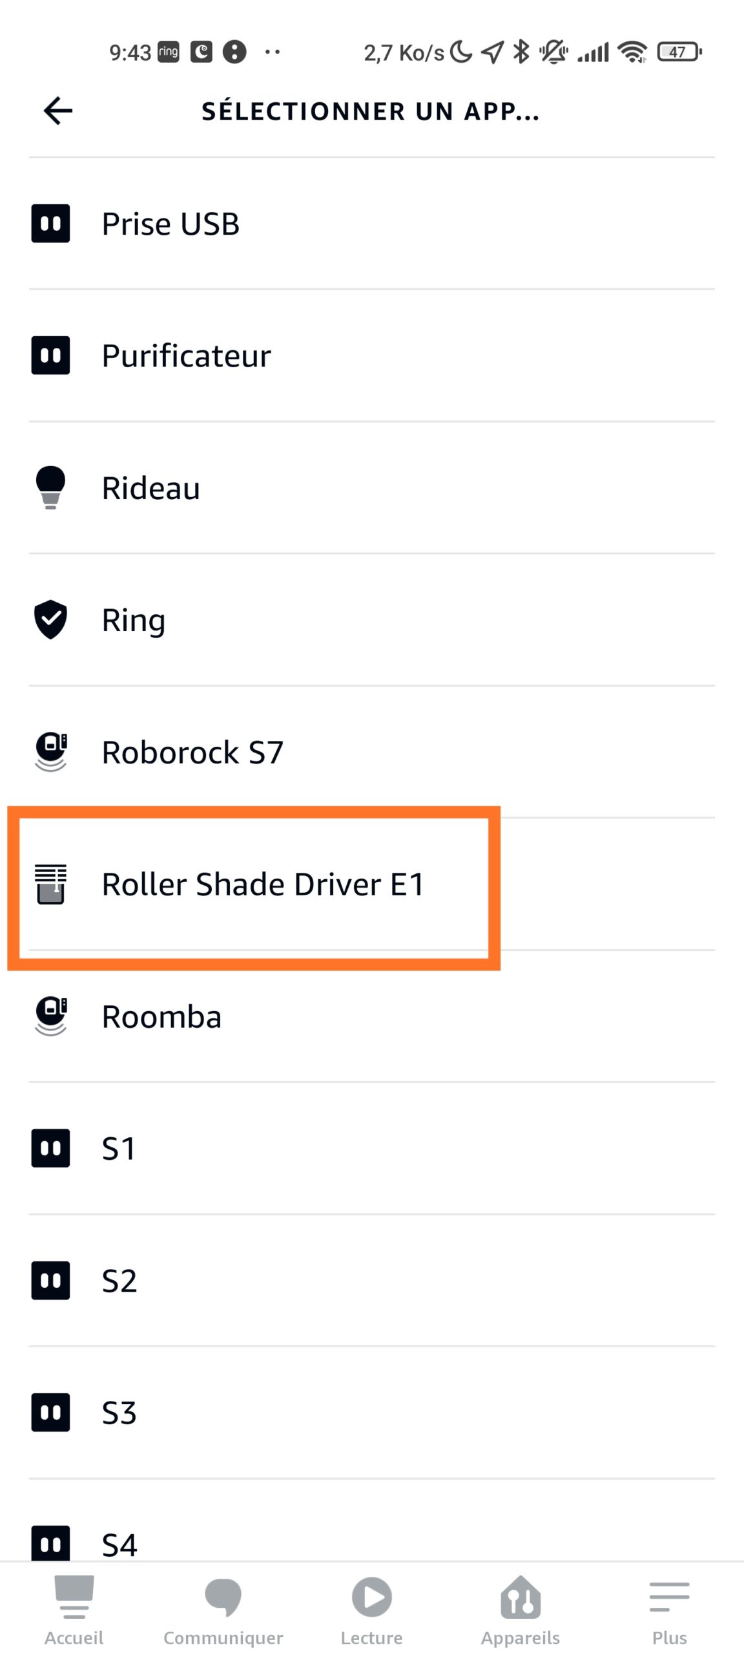Screen dimensions: 744x1655
Task: Select the plug icon beside Prise USB
Action: point(50,224)
